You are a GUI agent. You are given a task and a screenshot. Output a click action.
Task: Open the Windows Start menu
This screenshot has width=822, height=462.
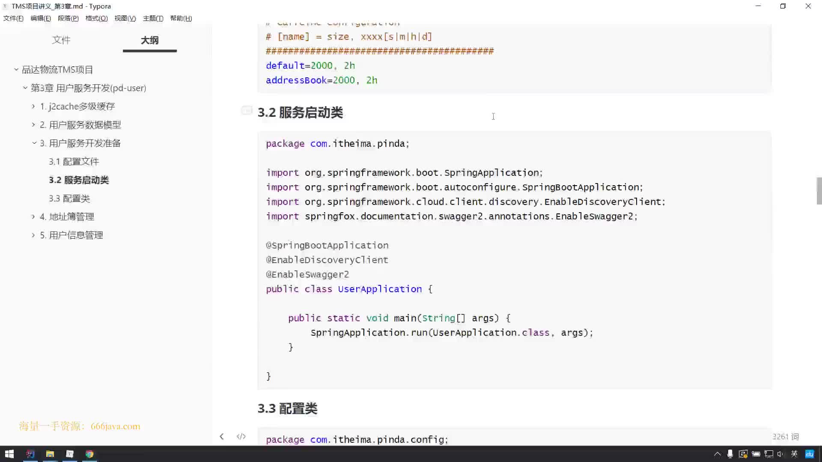point(9,454)
